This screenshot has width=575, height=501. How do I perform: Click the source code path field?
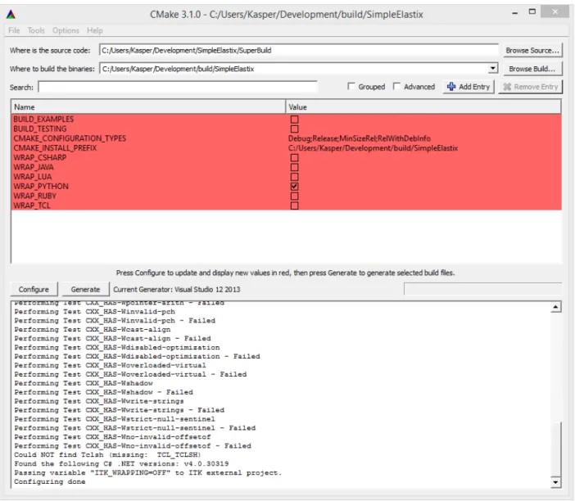(299, 50)
